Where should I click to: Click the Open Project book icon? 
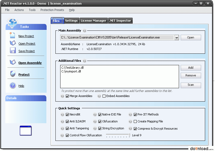pos(13,43)
